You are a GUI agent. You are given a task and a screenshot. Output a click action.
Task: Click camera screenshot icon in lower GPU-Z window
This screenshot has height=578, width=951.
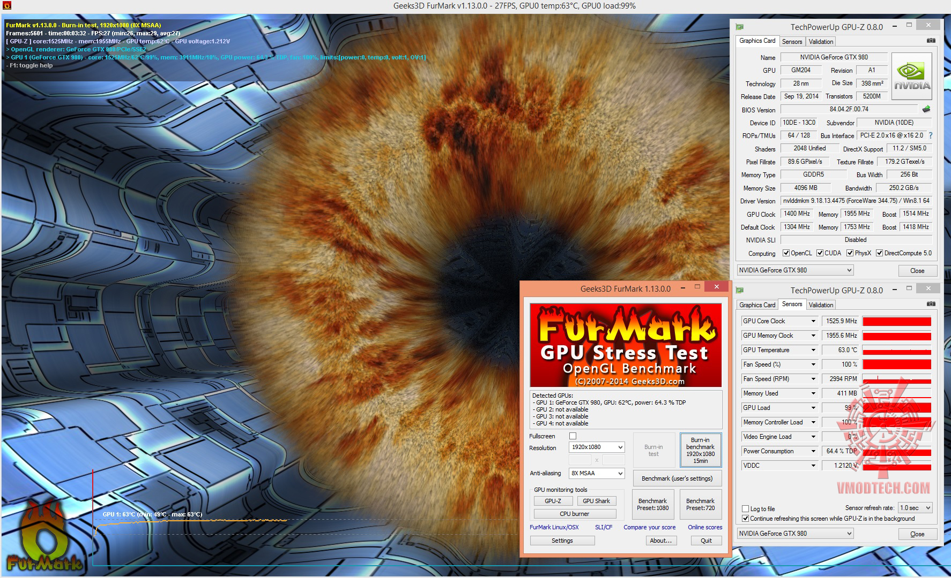[x=931, y=304]
